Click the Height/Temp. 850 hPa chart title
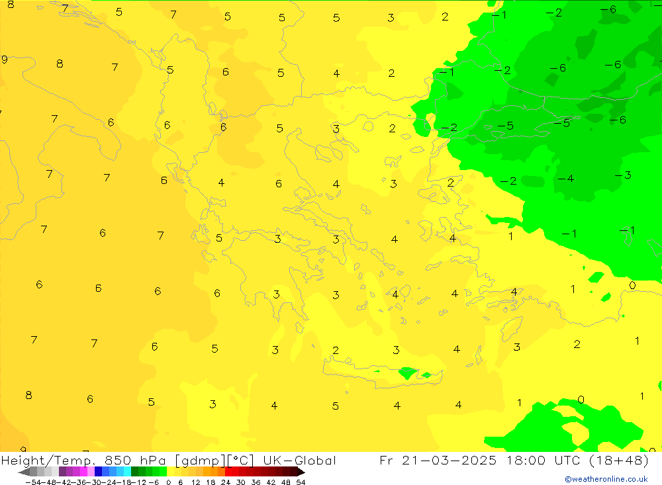 pyautogui.click(x=83, y=460)
